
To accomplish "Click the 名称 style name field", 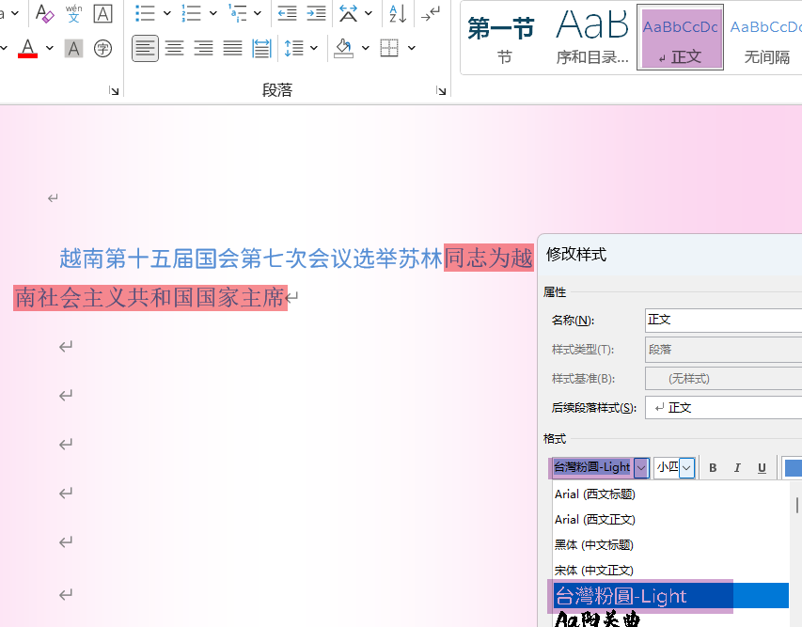I will (x=723, y=321).
